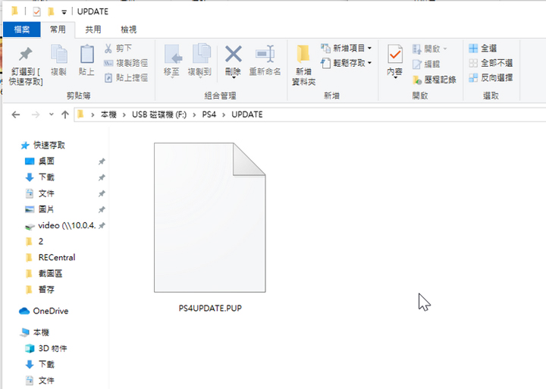Click Select all (全選)
The width and height of the screenshot is (546, 389).
click(482, 49)
